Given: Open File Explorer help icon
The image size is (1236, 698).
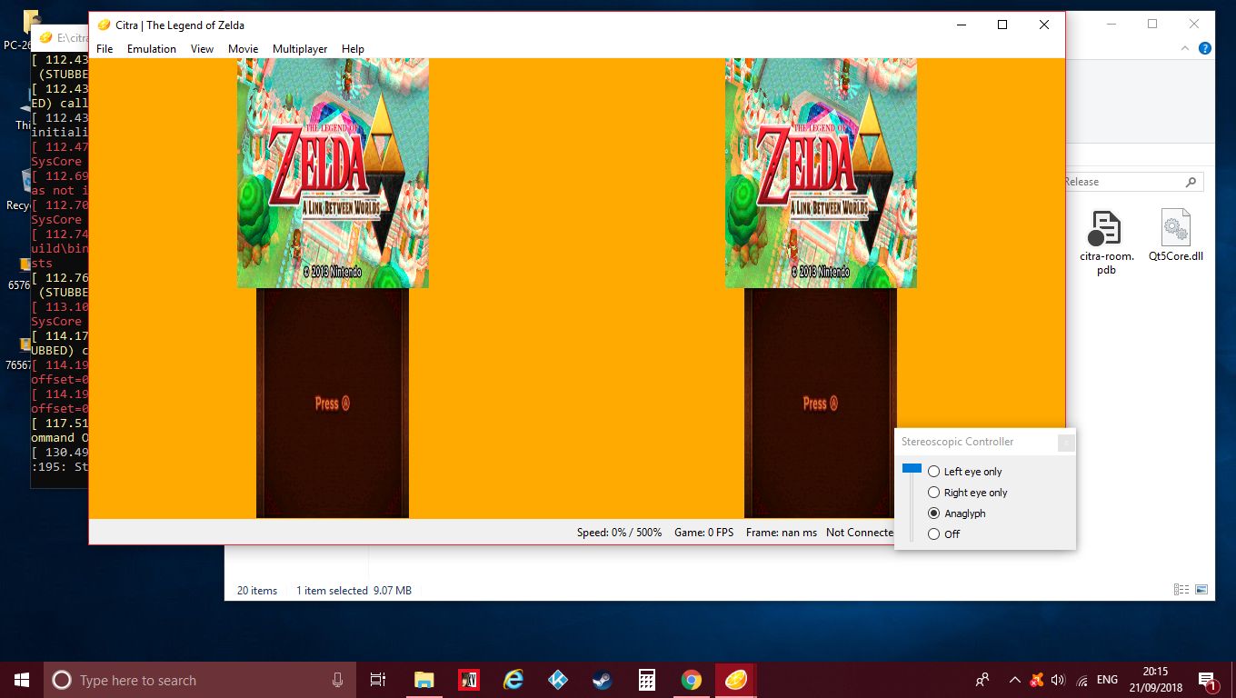Looking at the screenshot, I should 1205,49.
